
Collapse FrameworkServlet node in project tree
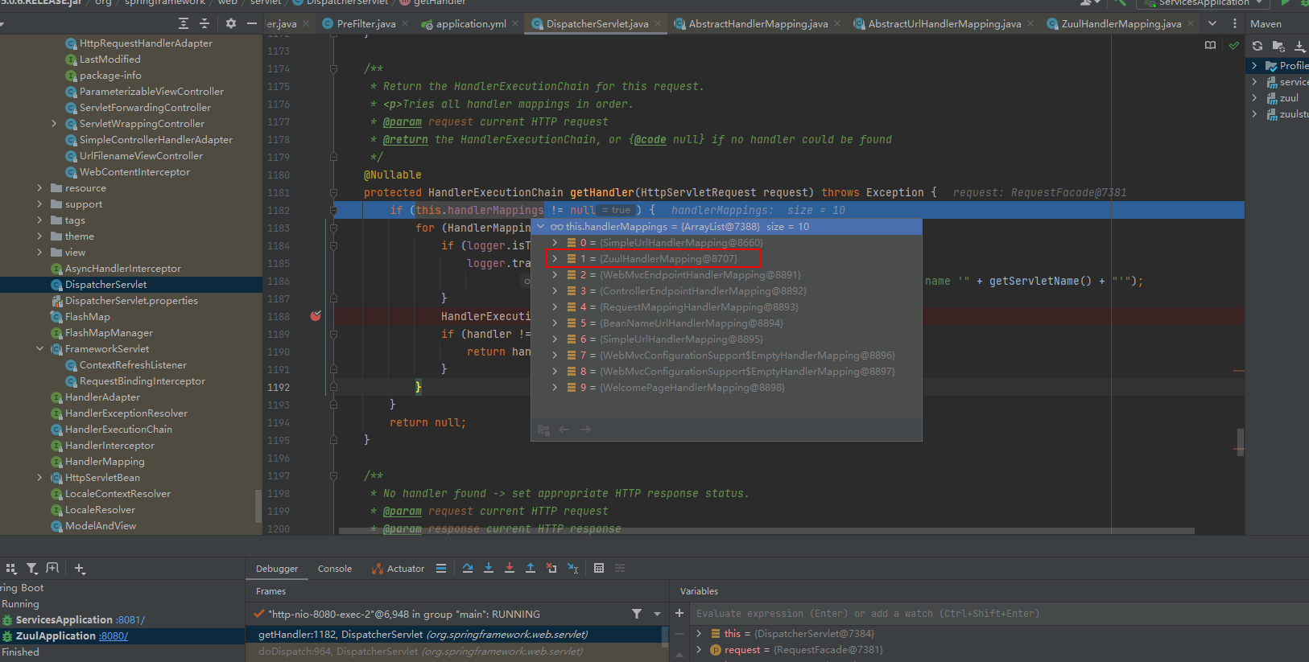(x=39, y=348)
